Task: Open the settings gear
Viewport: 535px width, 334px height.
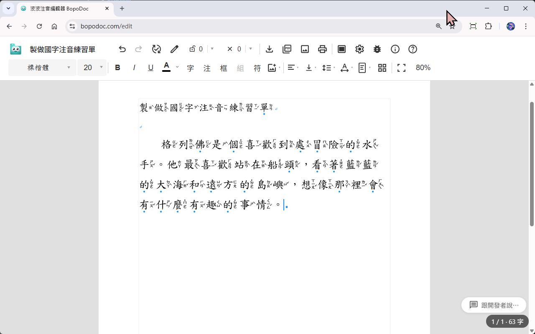Action: (x=359, y=49)
